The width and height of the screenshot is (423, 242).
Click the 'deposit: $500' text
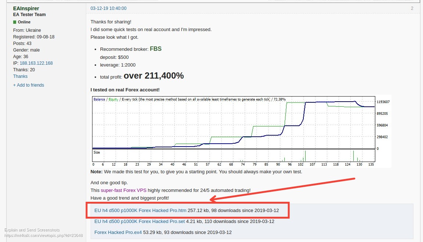point(114,57)
